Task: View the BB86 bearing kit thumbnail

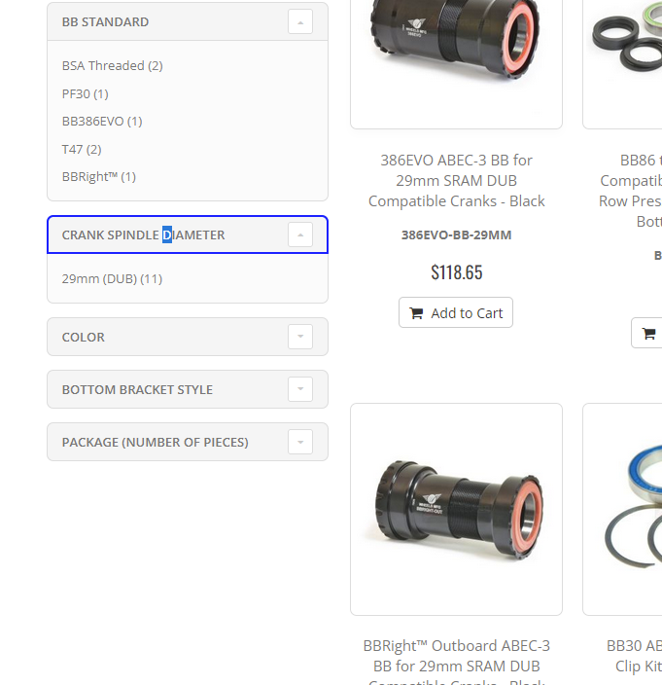Action: click(623, 61)
